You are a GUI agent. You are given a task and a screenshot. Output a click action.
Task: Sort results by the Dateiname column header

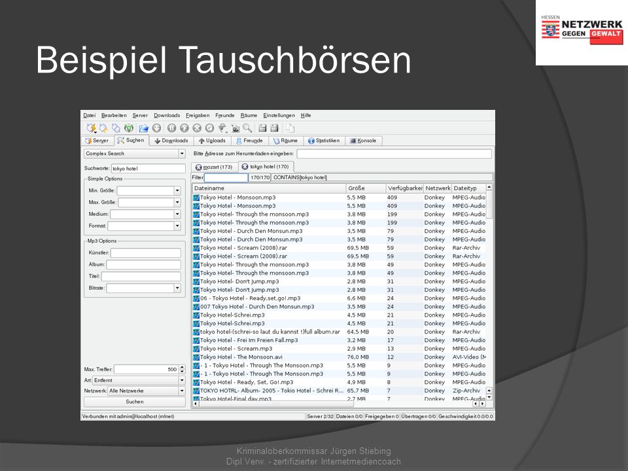pyautogui.click(x=269, y=188)
